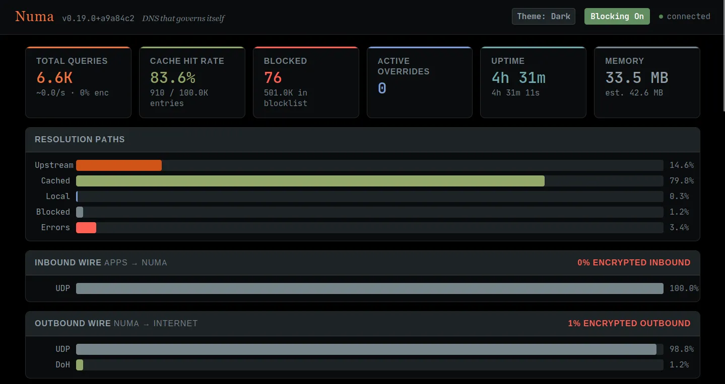Click the red 76 blocked count
This screenshot has width=725, height=384.
click(273, 78)
